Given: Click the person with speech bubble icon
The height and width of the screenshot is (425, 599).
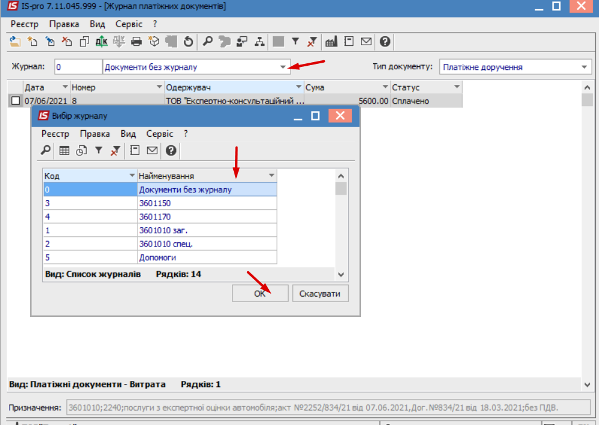Looking at the screenshot, I should (242, 41).
